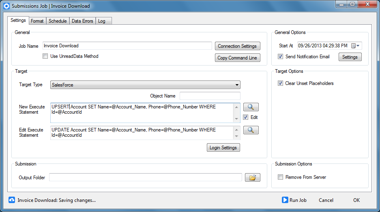380x212 pixels.
Task: Open Login Settings
Action: coord(223,148)
